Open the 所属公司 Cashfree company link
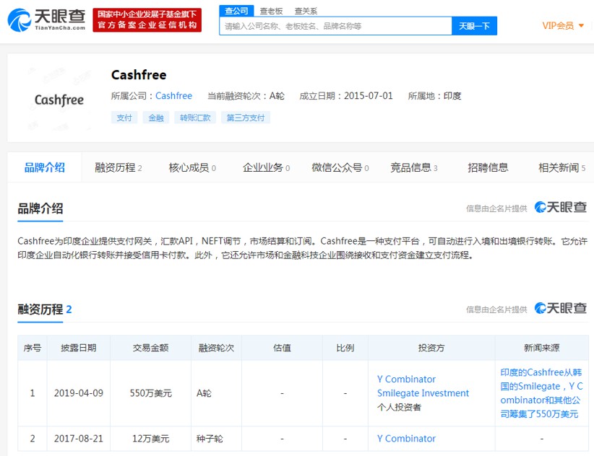Viewport: 594px width, 456px height. [173, 96]
